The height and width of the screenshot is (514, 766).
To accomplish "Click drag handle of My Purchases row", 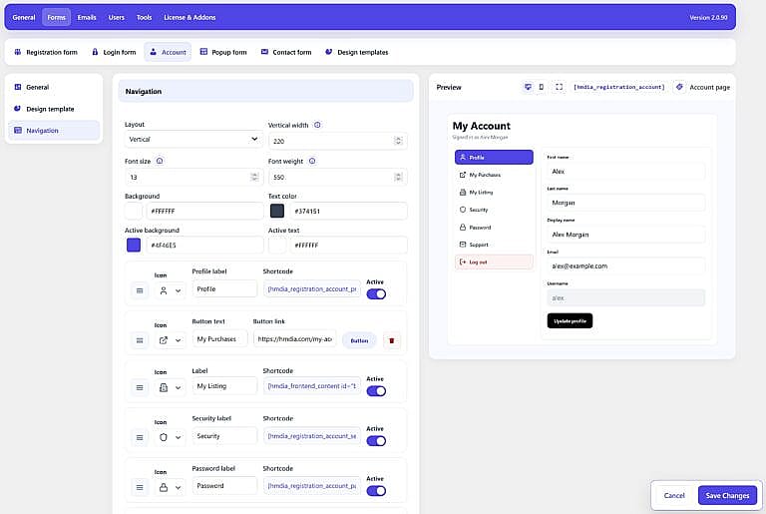I will coord(140,340).
